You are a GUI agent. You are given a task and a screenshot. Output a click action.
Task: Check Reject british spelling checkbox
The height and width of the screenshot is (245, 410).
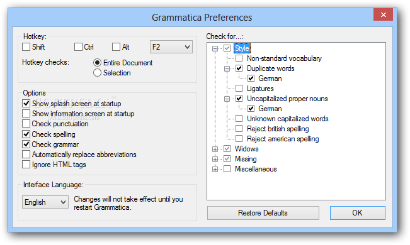pyautogui.click(x=239, y=129)
